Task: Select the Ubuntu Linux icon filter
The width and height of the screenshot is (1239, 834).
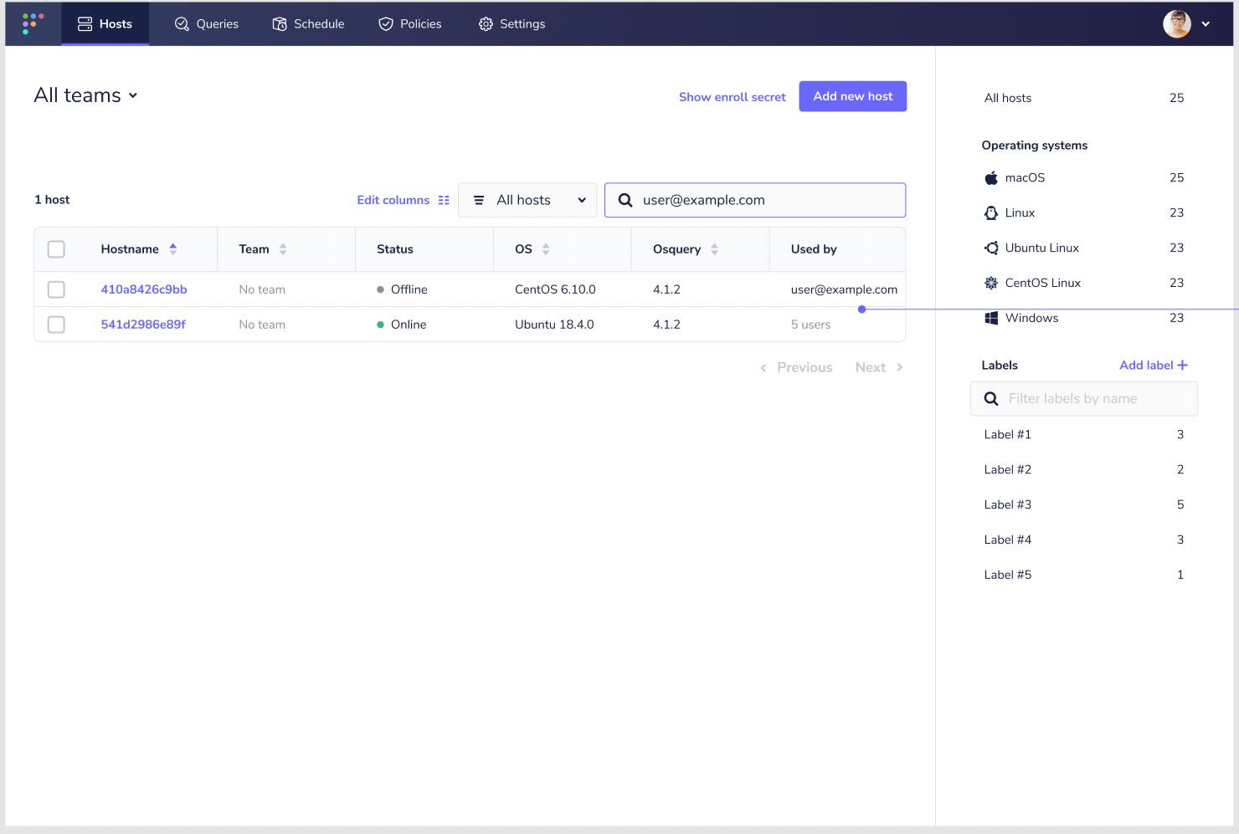Action: pyautogui.click(x=991, y=248)
